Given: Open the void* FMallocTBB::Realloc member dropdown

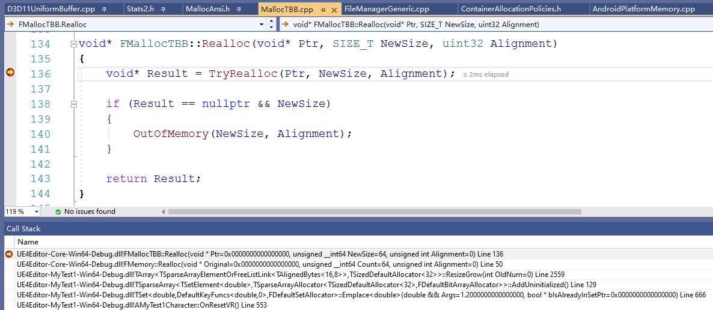Looking at the screenshot, I should (495, 25).
